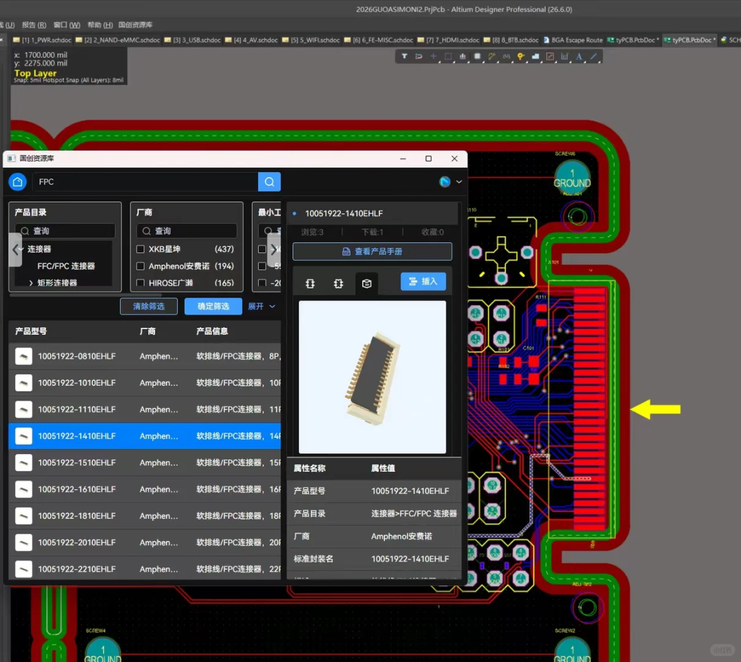The image size is (741, 662).
Task: Switch to 5_WIFI.schdoc tab
Action: [x=311, y=40]
